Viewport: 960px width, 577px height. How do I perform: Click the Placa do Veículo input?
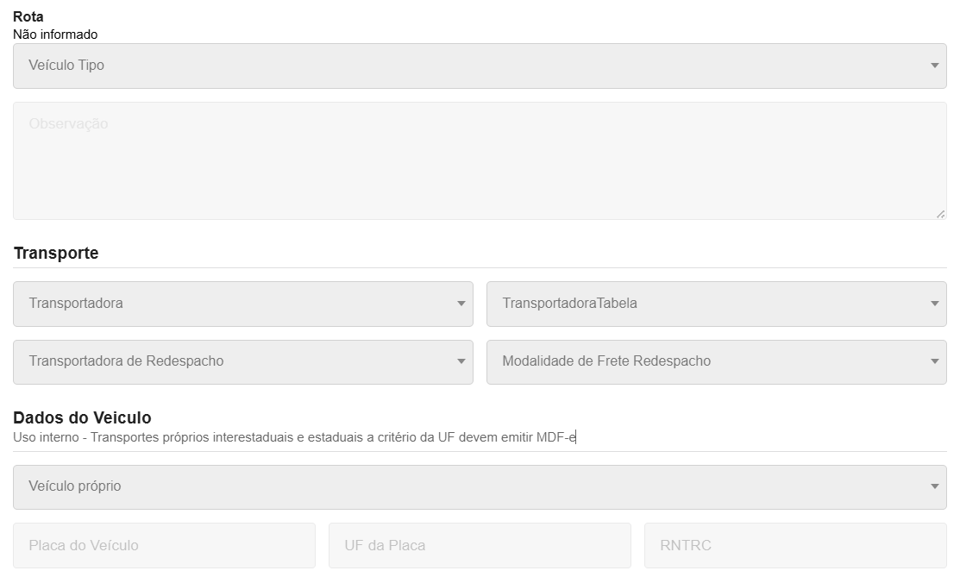click(164, 545)
